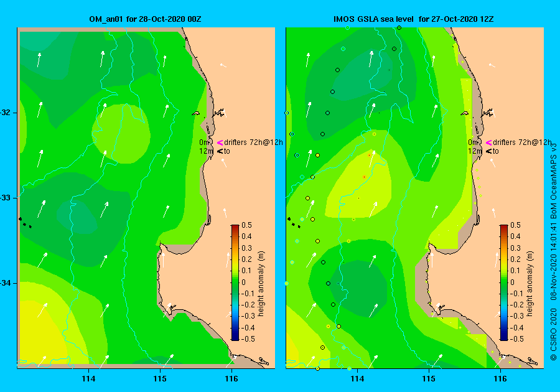Click "height anomaly (m)" label on right colorbar

(x=530, y=284)
